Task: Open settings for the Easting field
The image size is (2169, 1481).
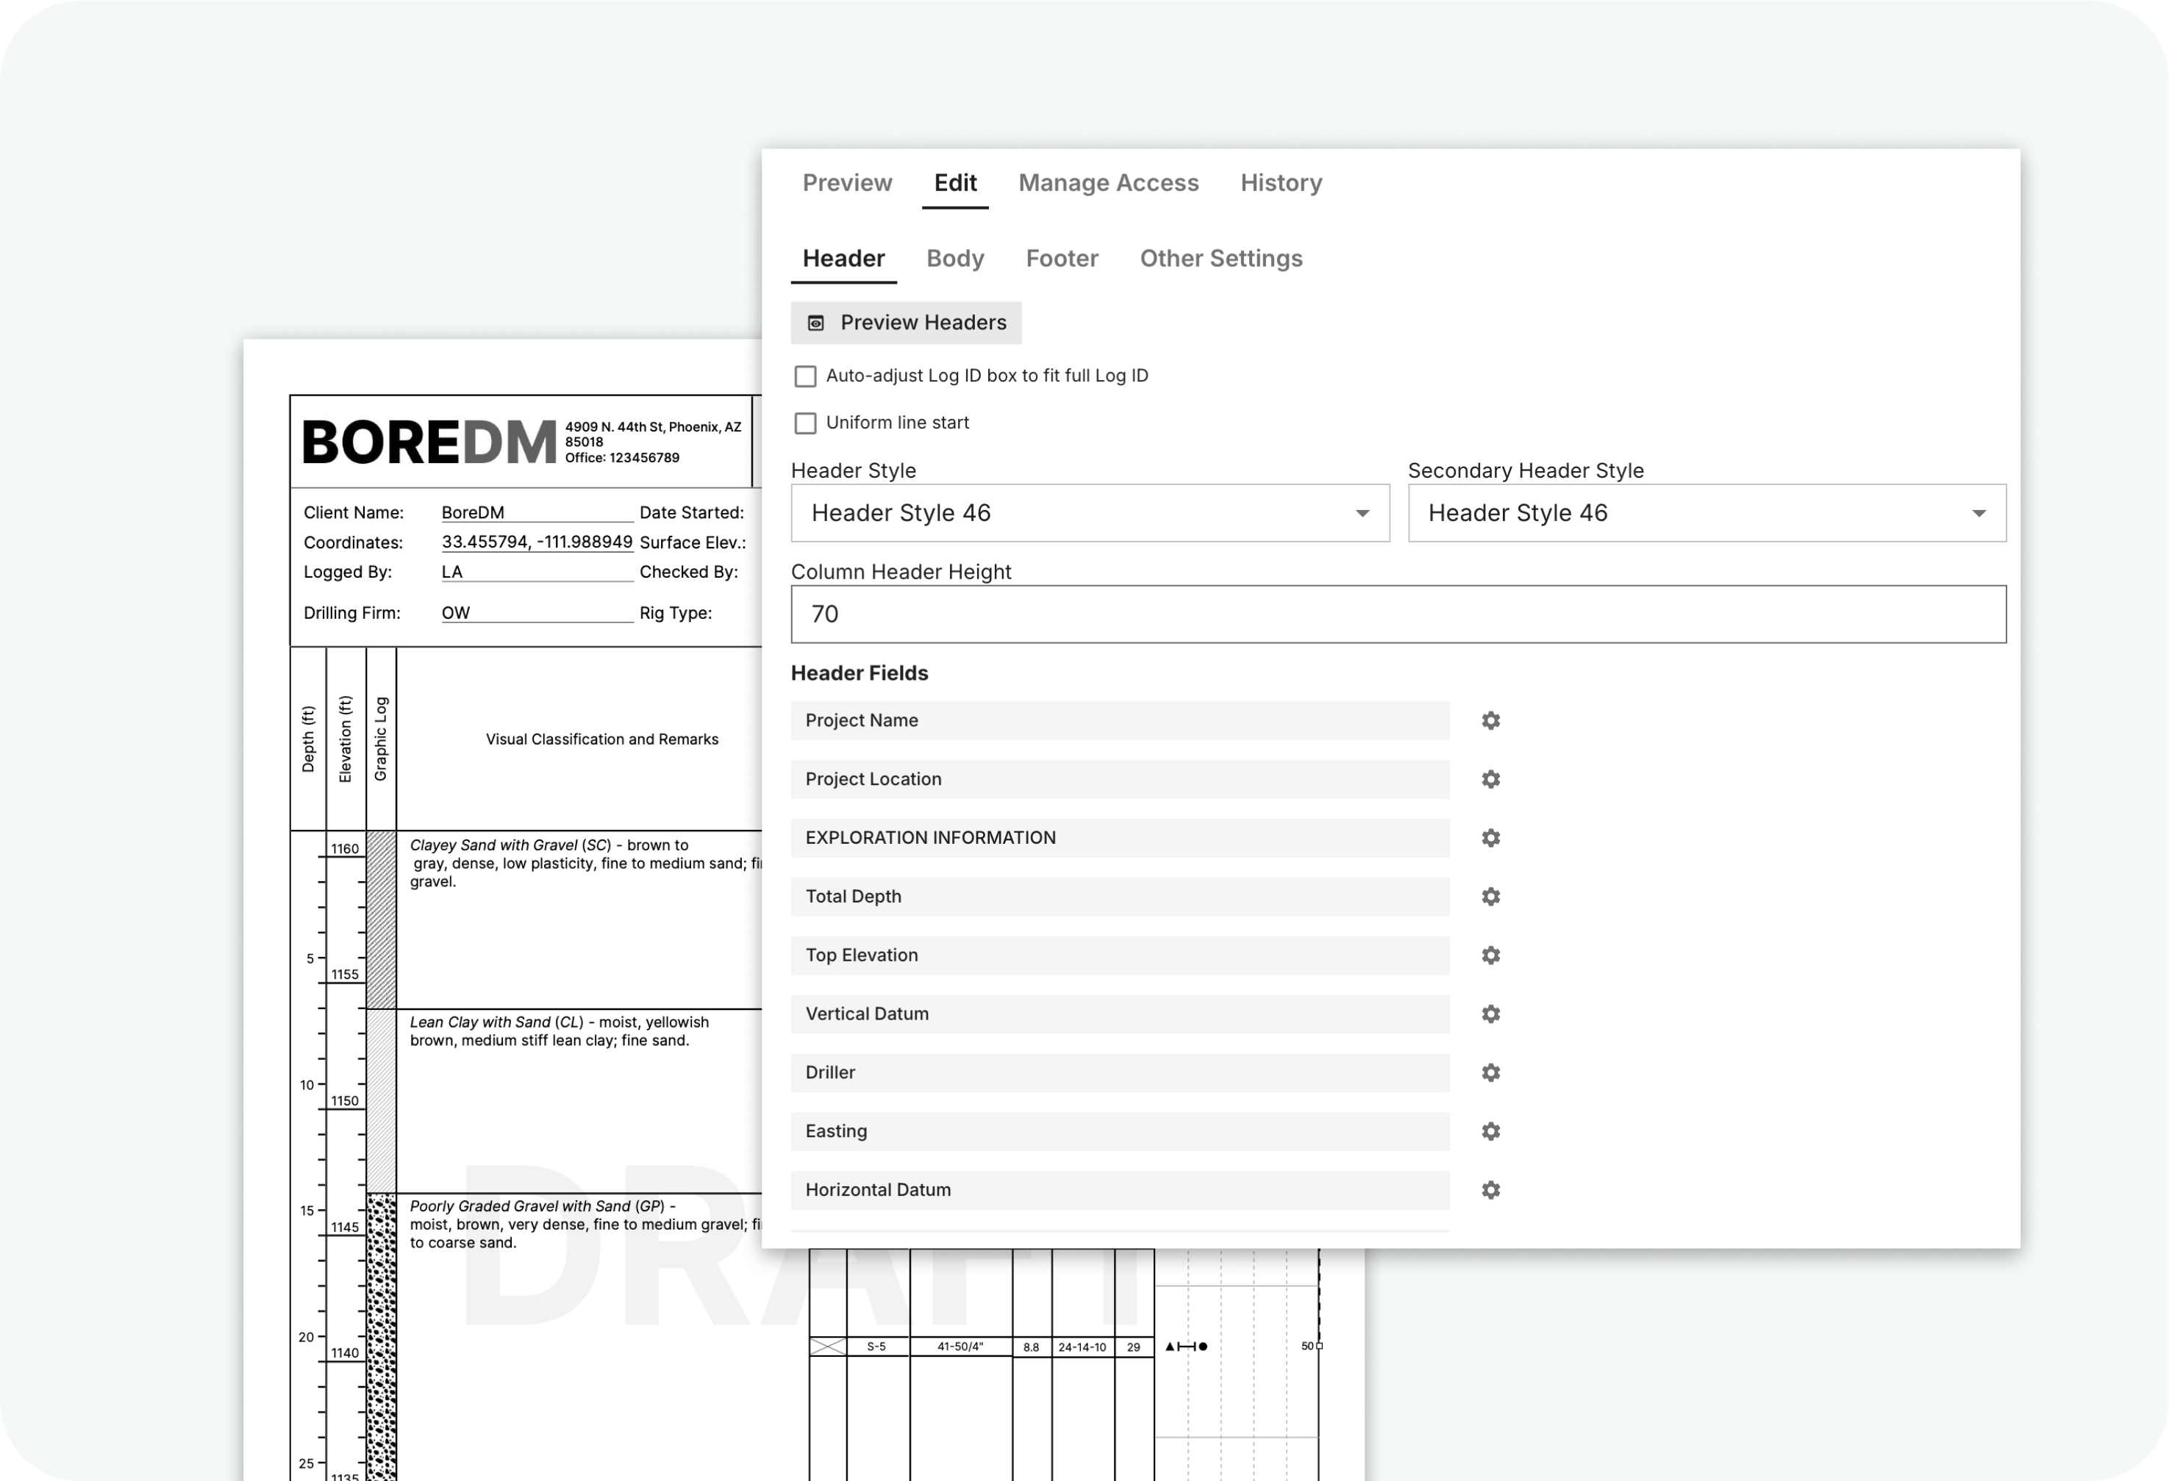Action: (x=1490, y=1131)
